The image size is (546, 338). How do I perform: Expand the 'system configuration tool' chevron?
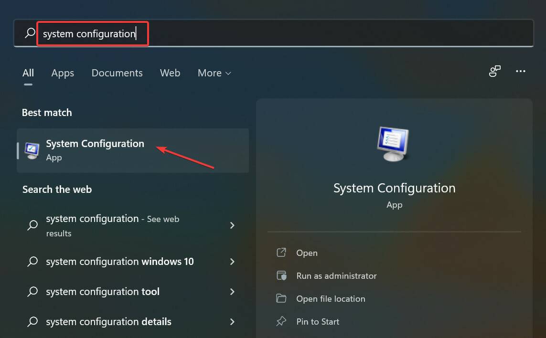tap(232, 292)
